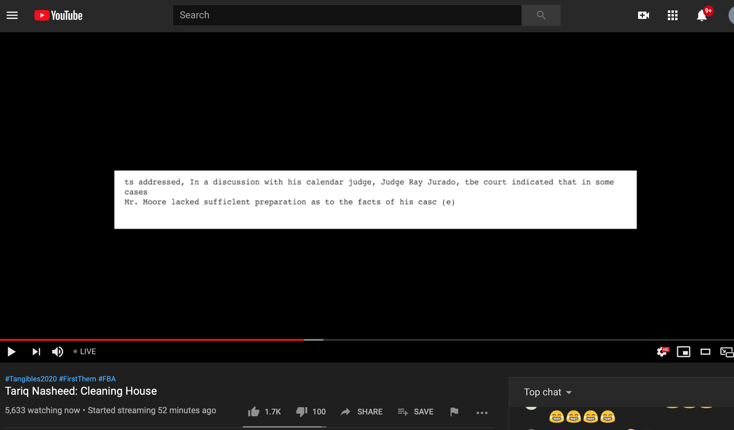Collapse the hamburger navigation menu
Viewport: 734px width, 430px height.
tap(12, 15)
